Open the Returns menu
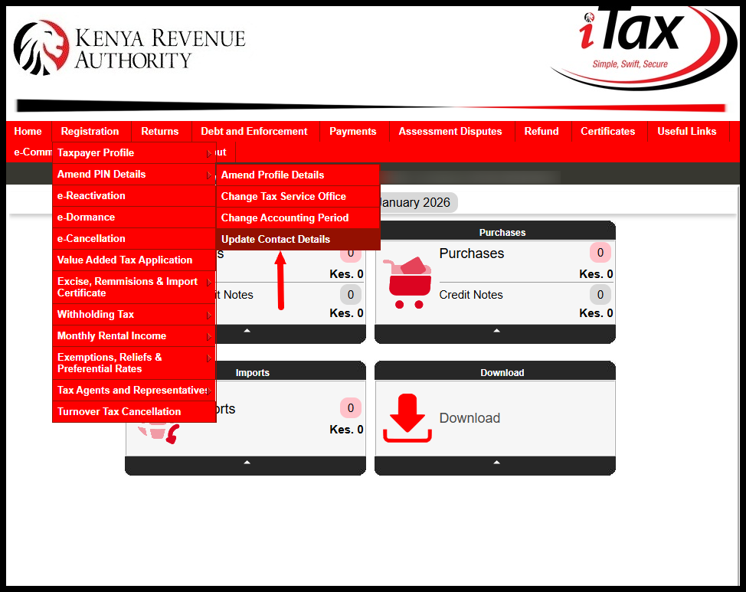The image size is (746, 592). [x=161, y=131]
